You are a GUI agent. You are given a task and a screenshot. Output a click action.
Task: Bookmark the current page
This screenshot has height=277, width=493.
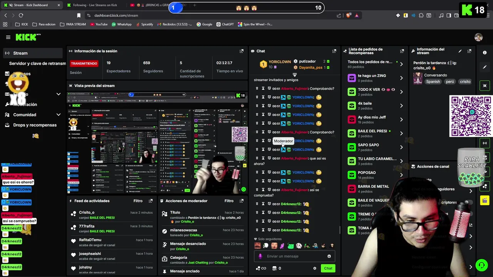tap(79, 15)
